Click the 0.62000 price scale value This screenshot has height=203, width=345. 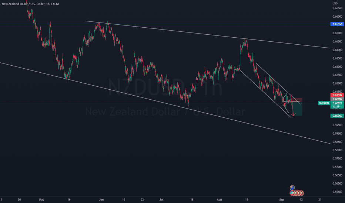[337, 83]
